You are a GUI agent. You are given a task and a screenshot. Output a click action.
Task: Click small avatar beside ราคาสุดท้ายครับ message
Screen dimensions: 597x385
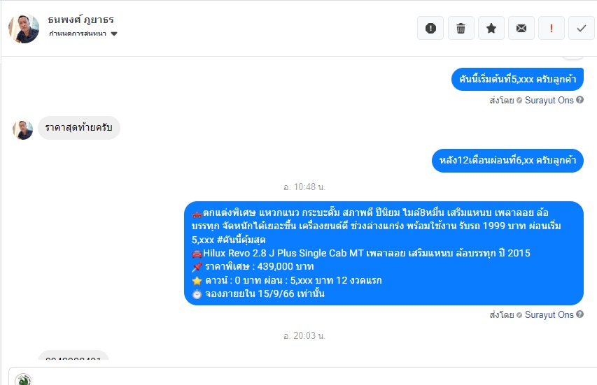[x=23, y=129]
